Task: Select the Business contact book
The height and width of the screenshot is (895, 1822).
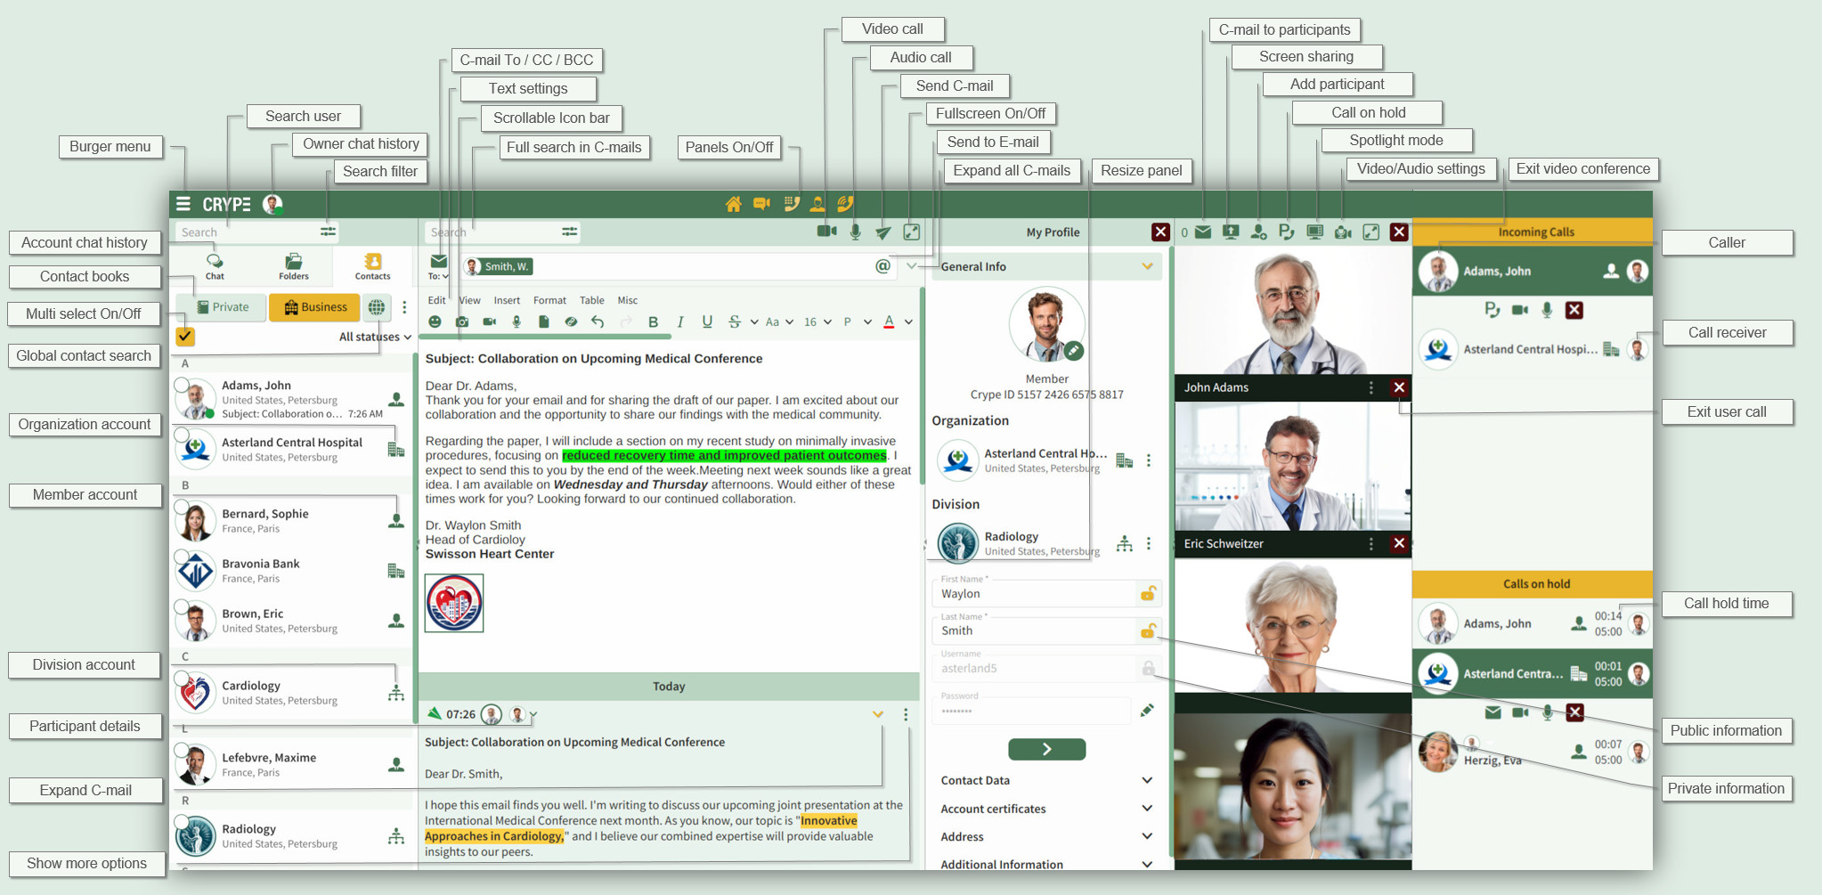Action: (314, 307)
